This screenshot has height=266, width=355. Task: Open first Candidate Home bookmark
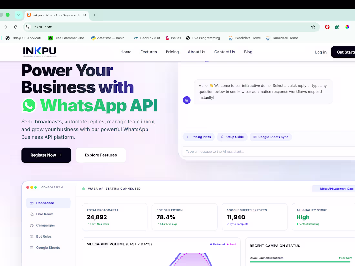point(245,38)
